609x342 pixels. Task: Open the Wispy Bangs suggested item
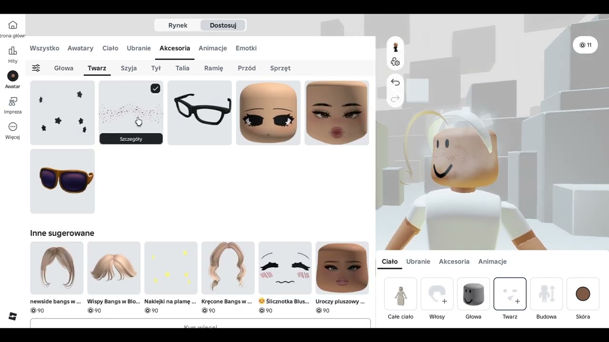pyautogui.click(x=114, y=268)
